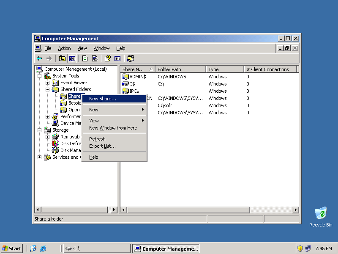This screenshot has height=254, width=338.
Task: Open the Window menu
Action: 101,48
